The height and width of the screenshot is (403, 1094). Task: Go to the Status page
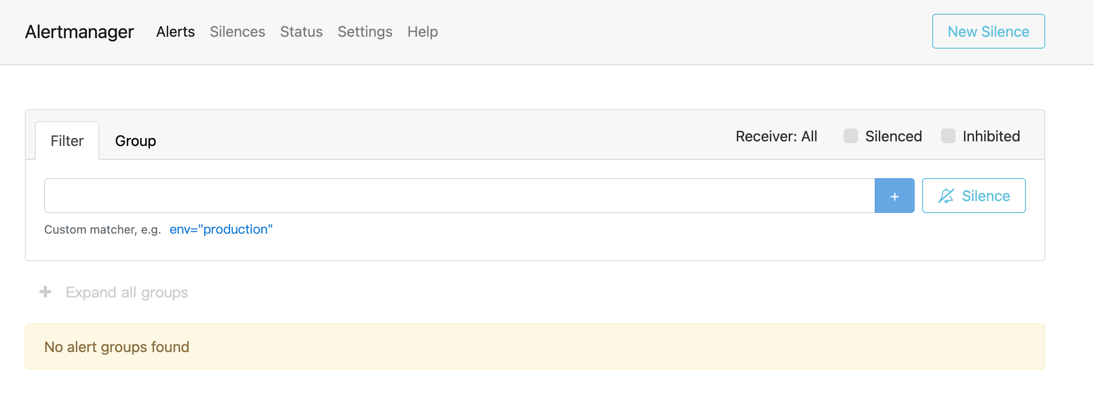(302, 32)
